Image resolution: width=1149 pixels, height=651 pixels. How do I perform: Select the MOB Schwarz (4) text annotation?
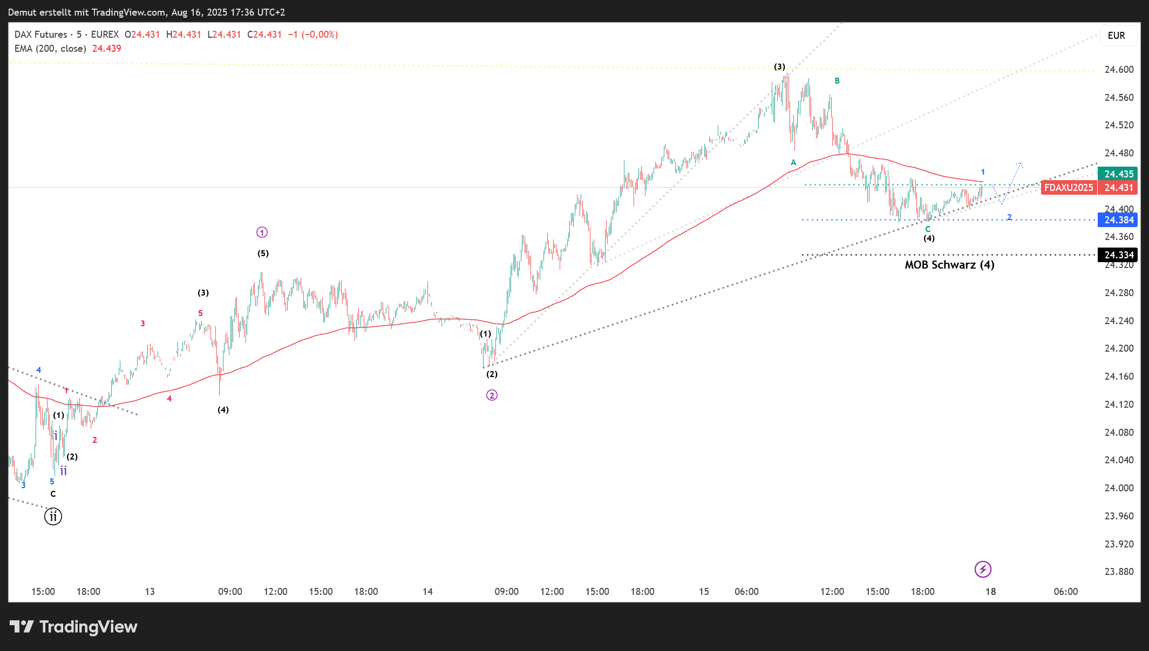[949, 265]
